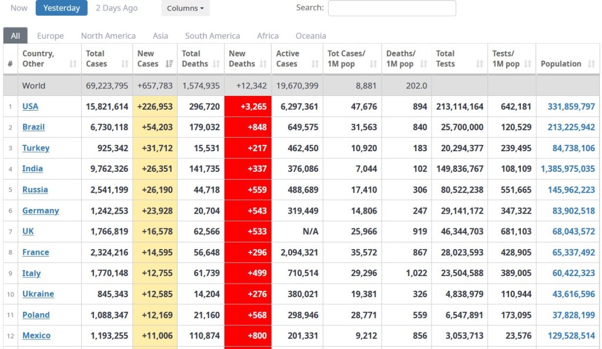Select the Asia continent tab
Screen dimensions: 602x349
click(x=160, y=36)
